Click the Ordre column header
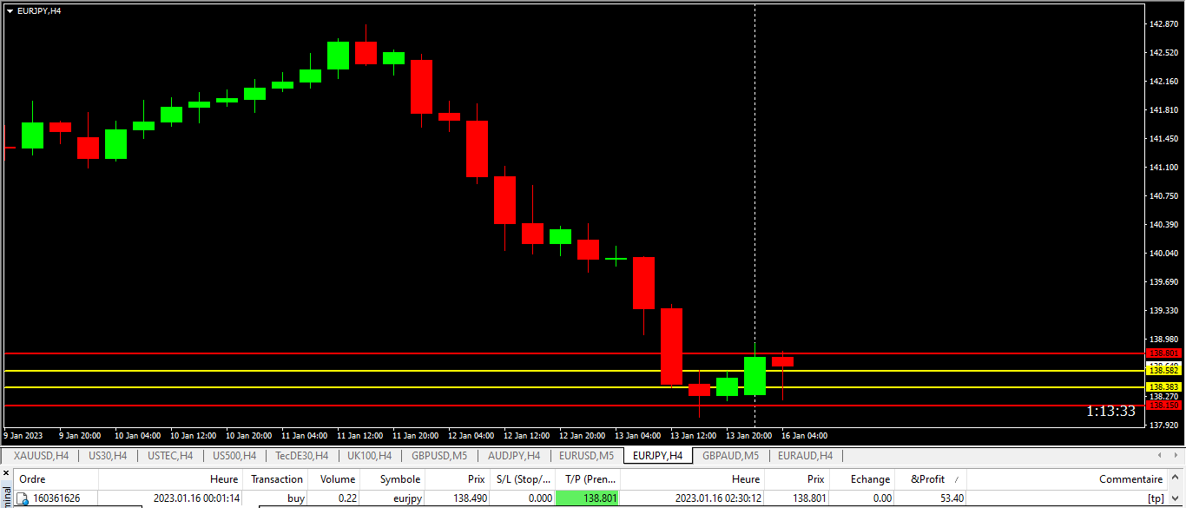 [33, 479]
